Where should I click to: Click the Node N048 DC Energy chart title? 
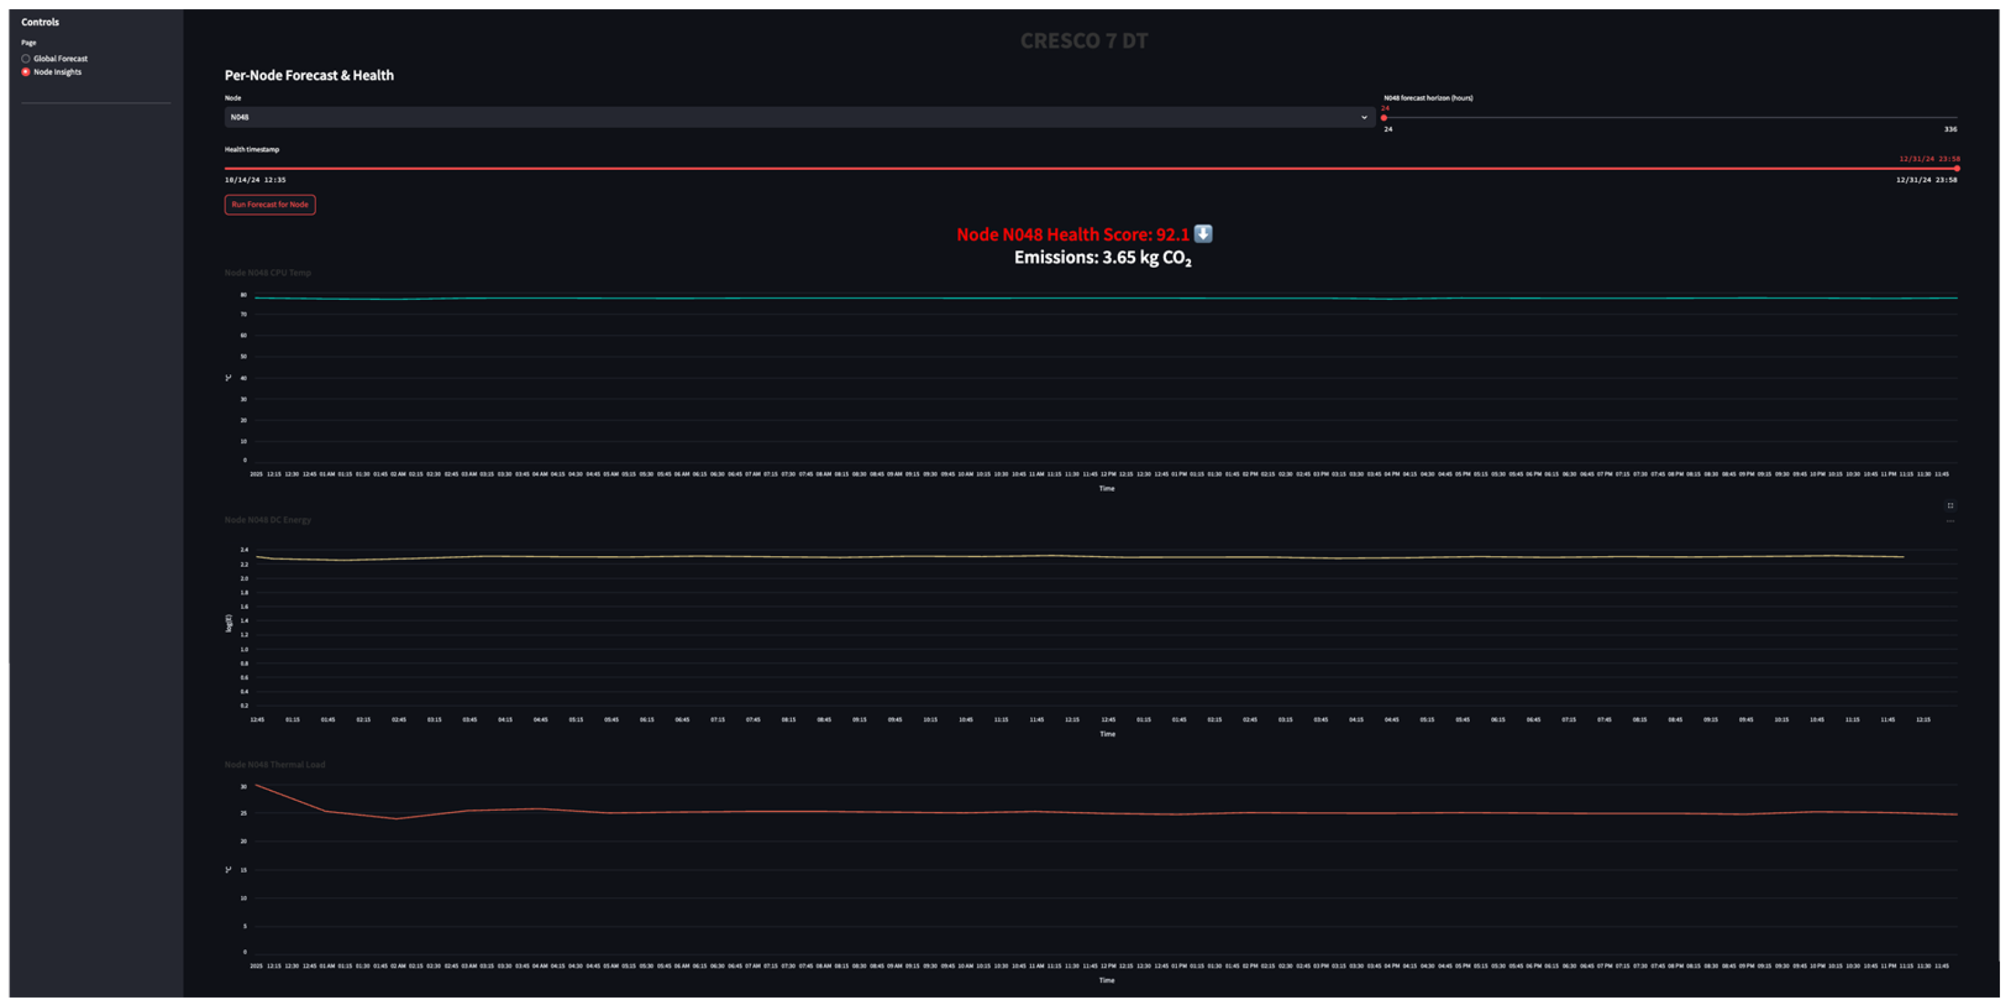coord(267,520)
